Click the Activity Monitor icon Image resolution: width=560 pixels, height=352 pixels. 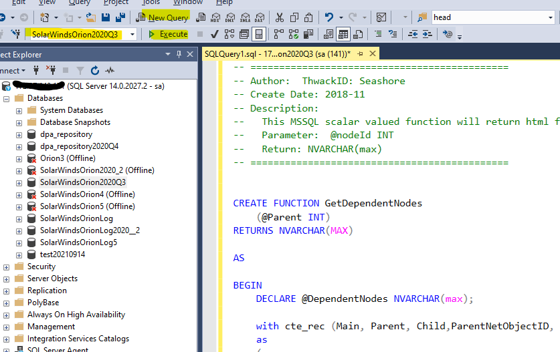[x=381, y=17]
